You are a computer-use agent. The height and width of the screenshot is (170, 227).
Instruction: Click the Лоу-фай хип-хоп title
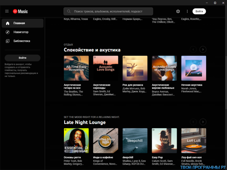point(191,158)
